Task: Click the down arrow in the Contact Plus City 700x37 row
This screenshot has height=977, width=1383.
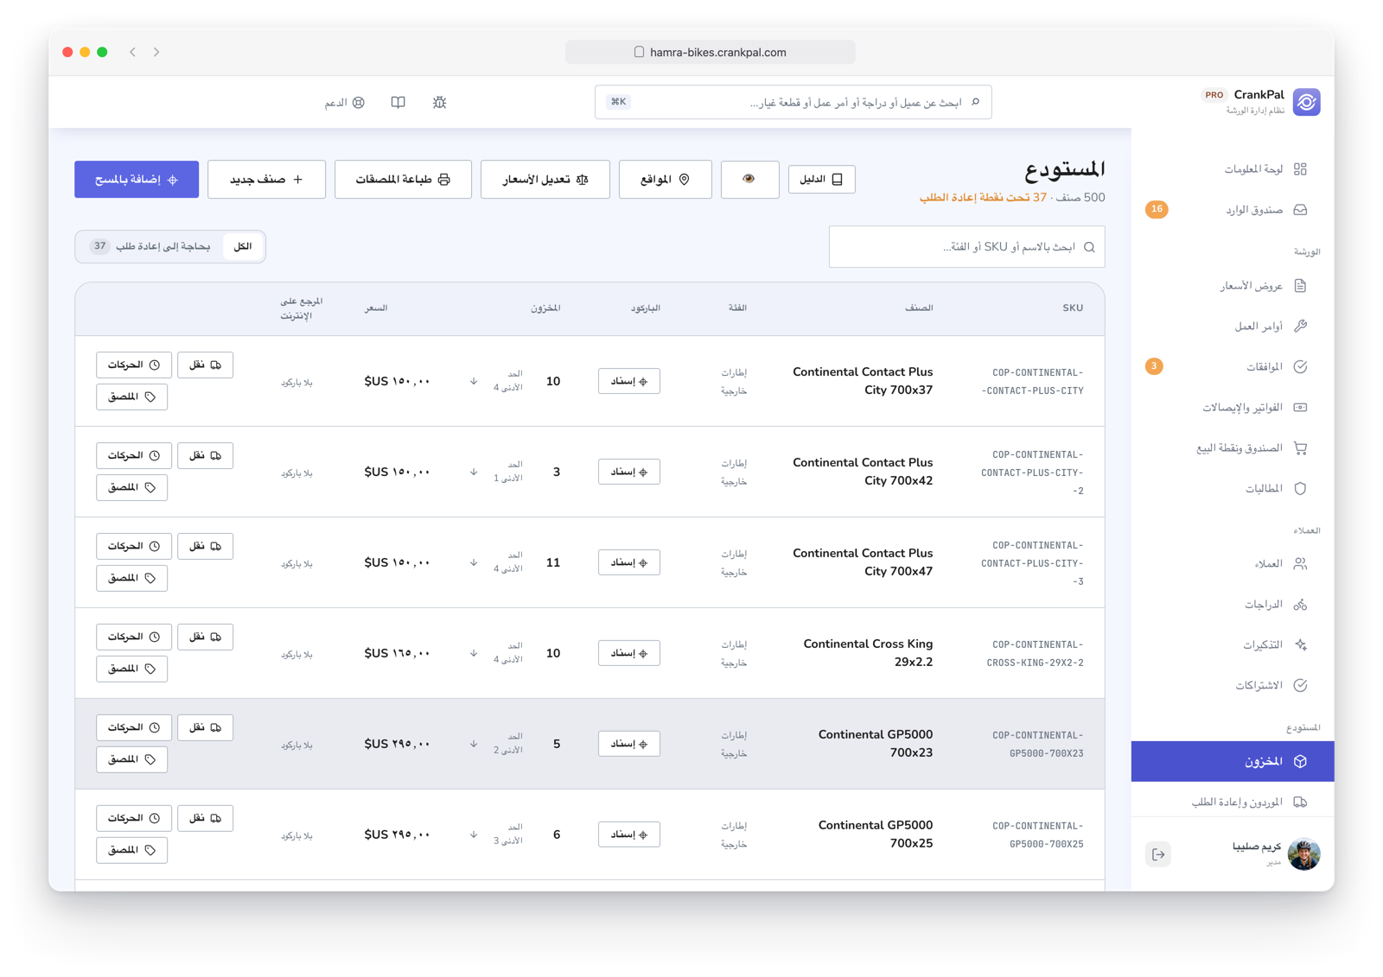Action: [474, 381]
